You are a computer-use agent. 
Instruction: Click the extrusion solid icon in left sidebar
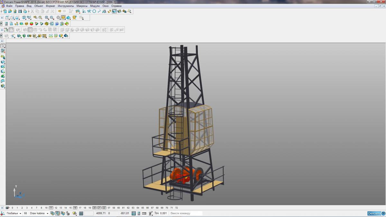3,67
